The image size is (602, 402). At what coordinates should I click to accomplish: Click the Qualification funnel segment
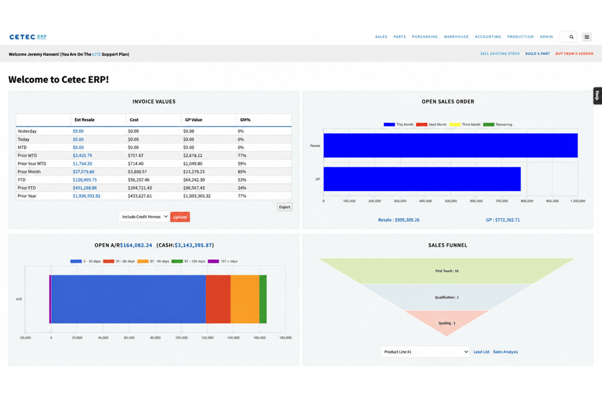447,297
